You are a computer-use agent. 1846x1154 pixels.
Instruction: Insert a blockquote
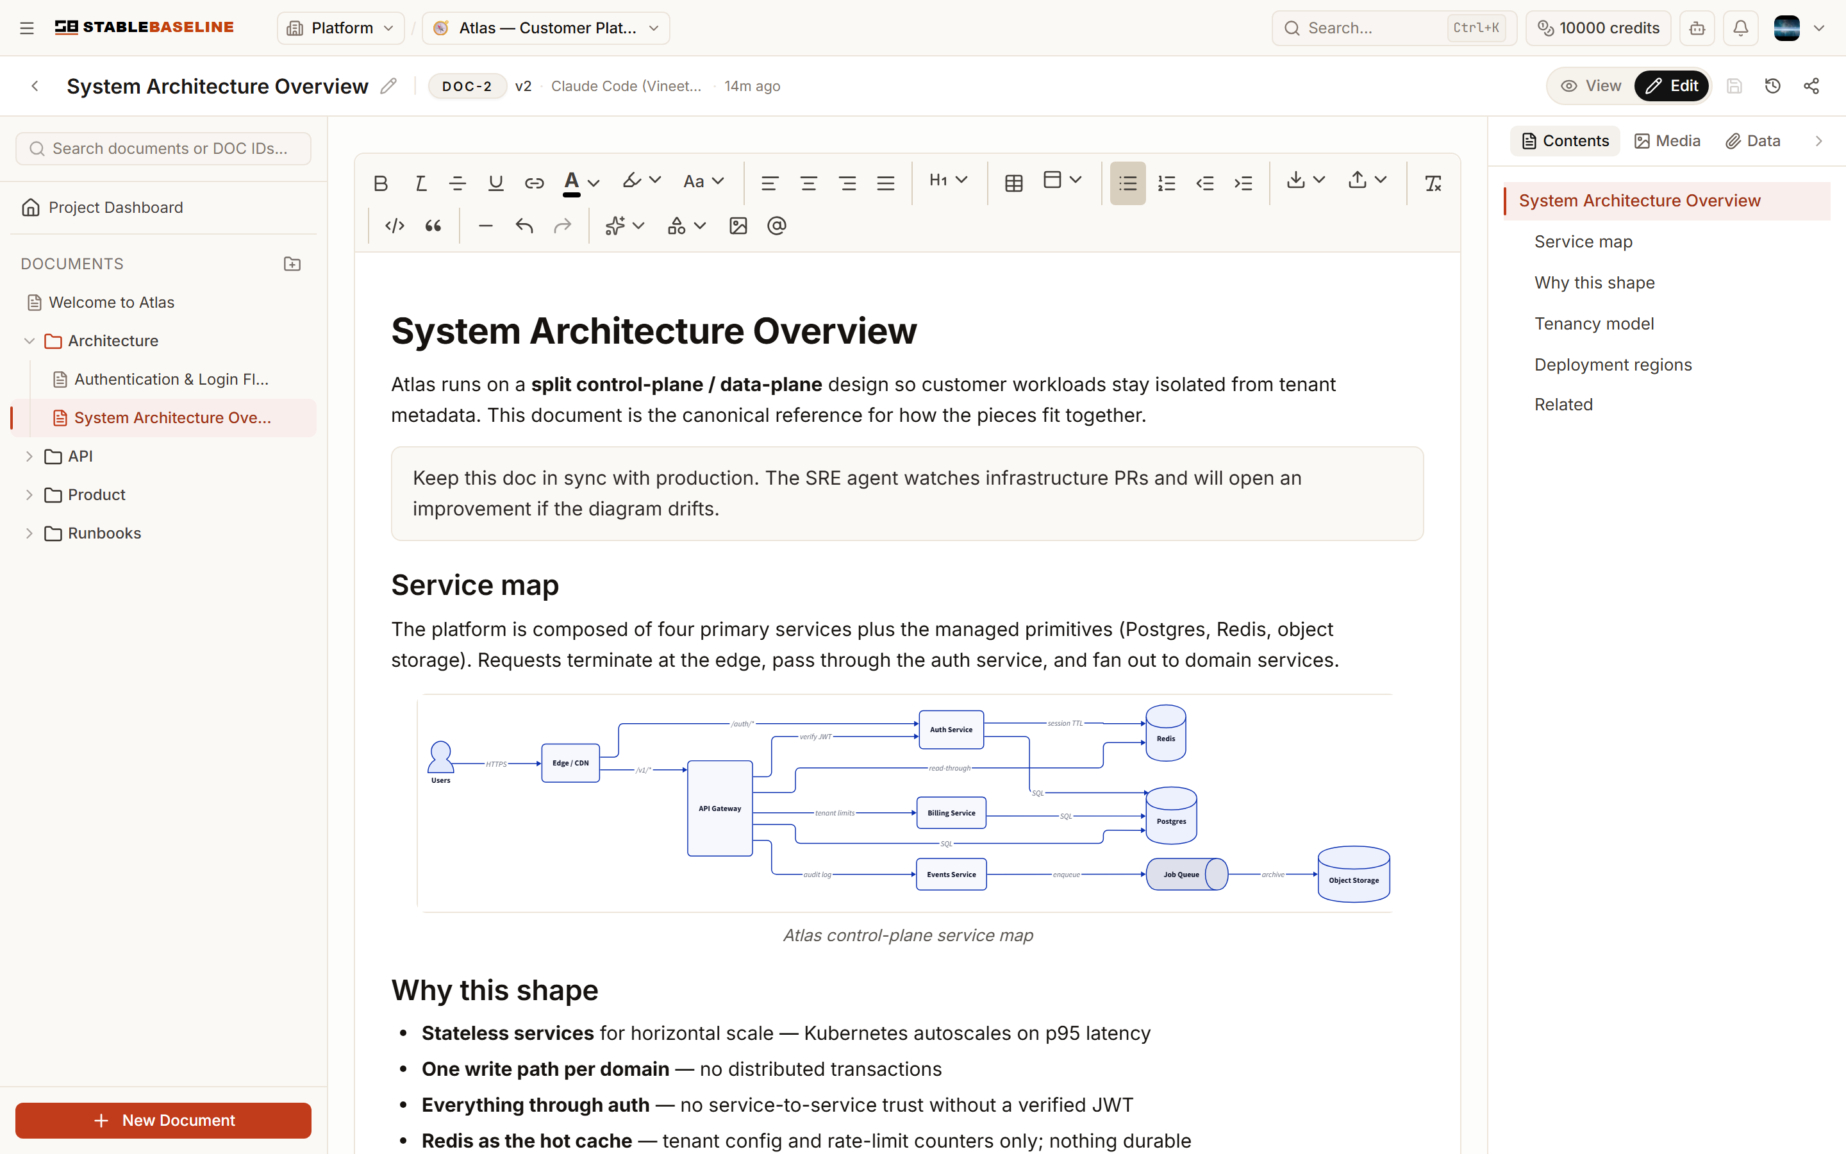(433, 226)
